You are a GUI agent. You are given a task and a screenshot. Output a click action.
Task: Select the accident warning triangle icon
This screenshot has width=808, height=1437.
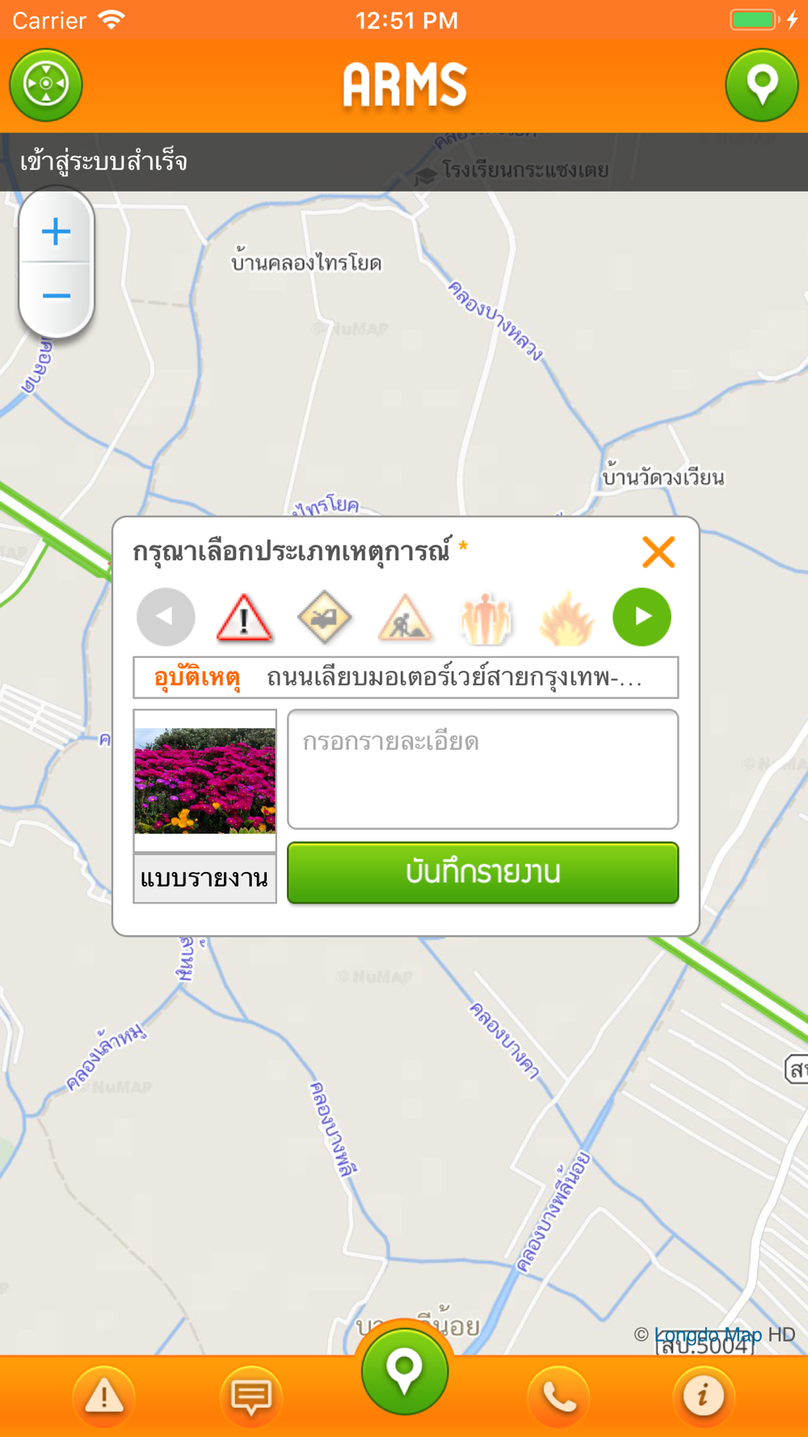(x=245, y=617)
